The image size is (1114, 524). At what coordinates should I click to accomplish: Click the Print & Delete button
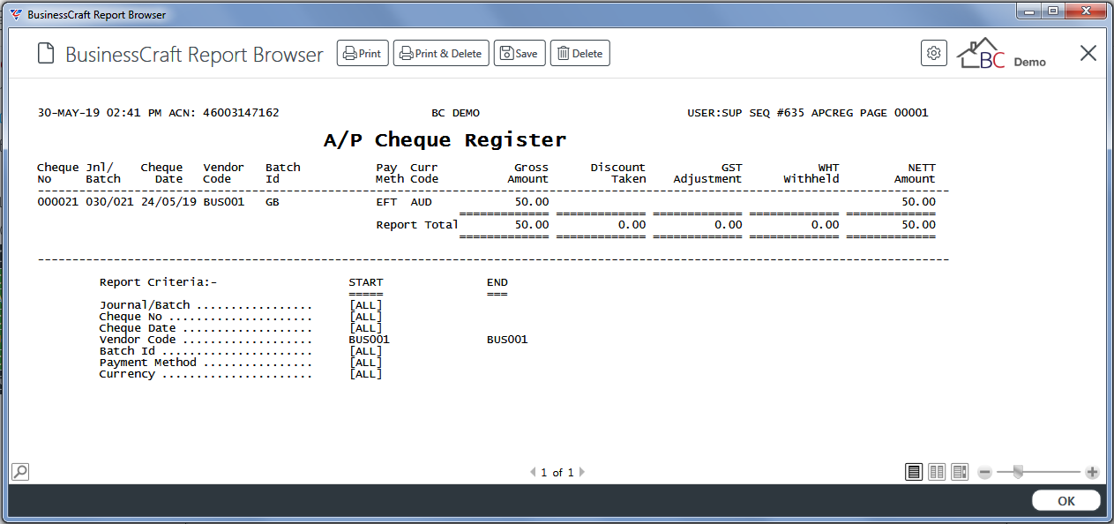pos(441,53)
